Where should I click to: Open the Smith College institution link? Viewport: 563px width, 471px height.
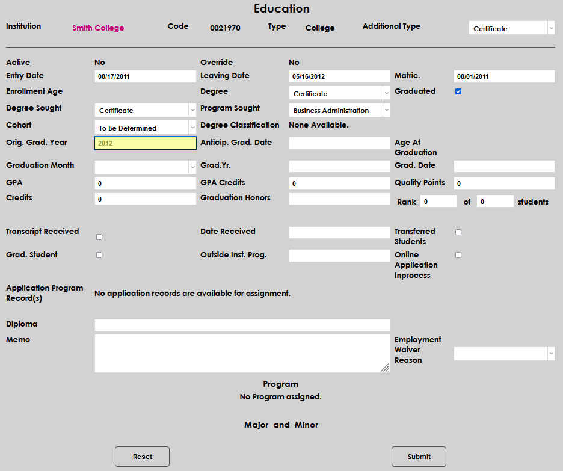(98, 28)
